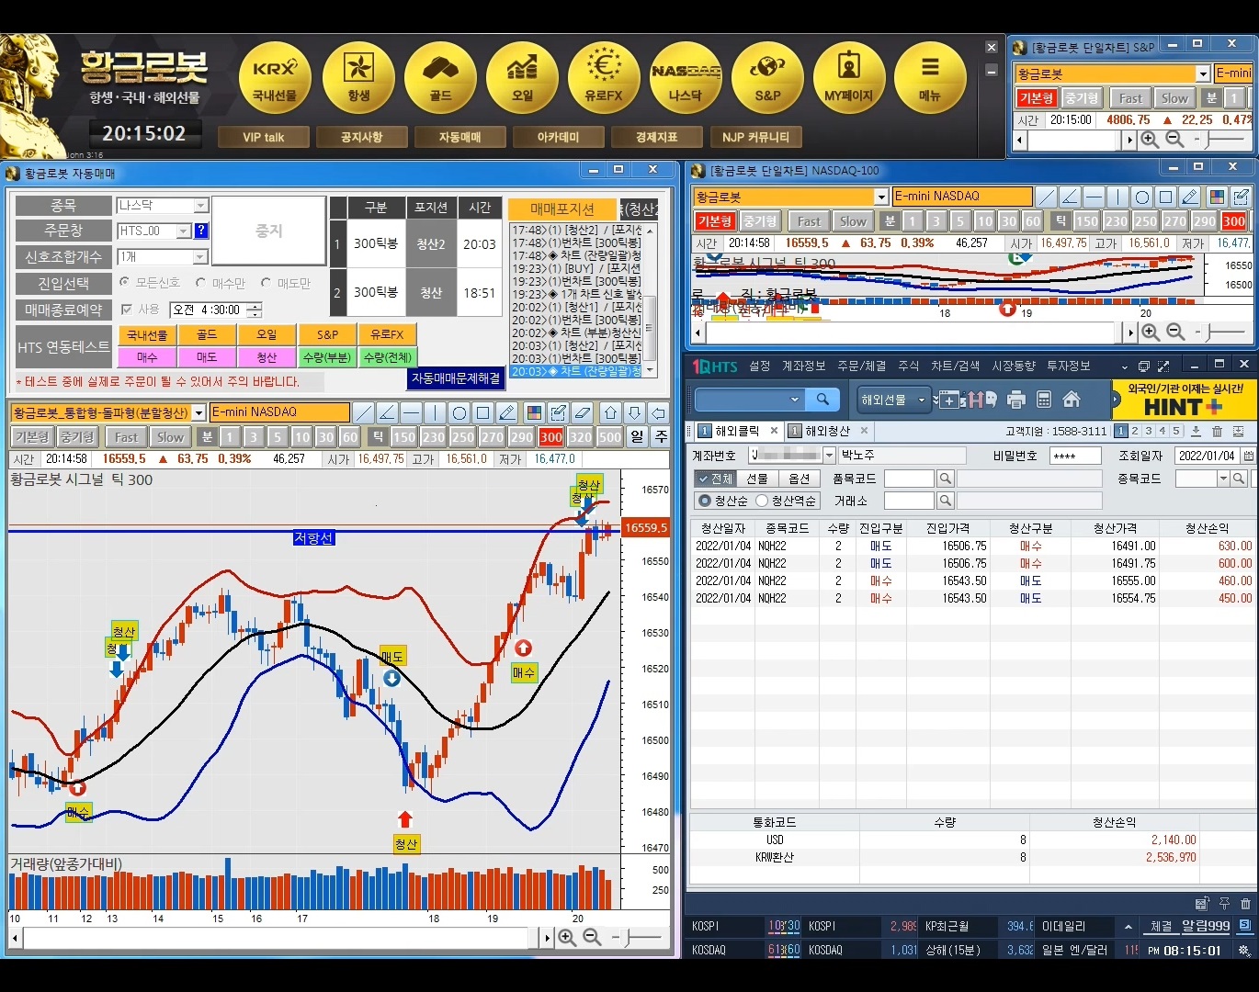Click the printer icon in 1QHTS toolbar

1016,400
